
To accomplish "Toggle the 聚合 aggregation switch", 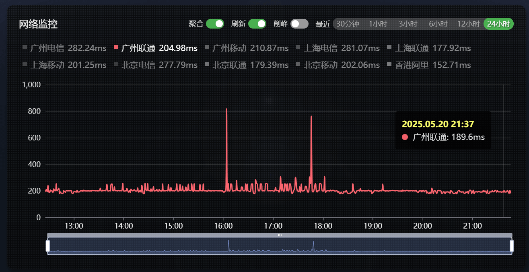I will point(215,24).
